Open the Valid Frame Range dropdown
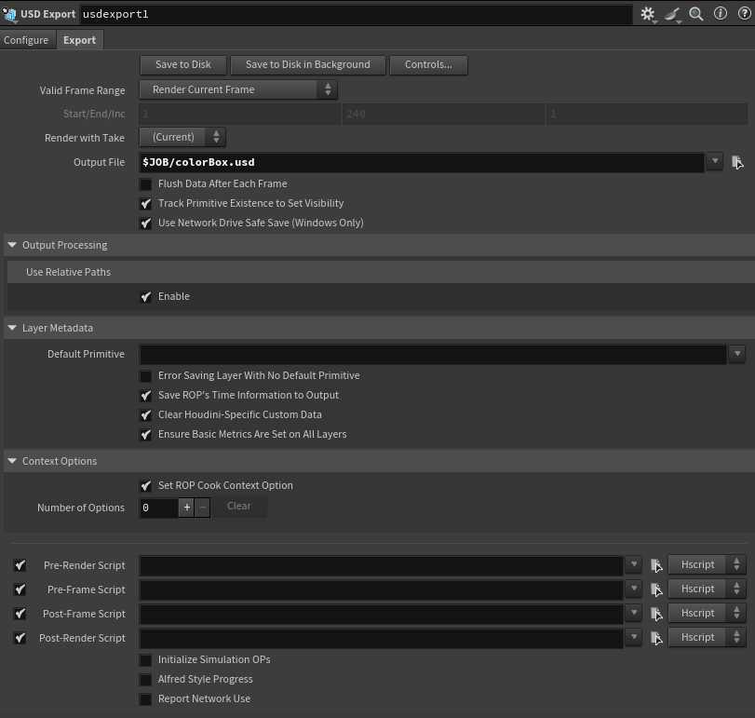Image resolution: width=755 pixels, height=718 pixels. [x=327, y=89]
